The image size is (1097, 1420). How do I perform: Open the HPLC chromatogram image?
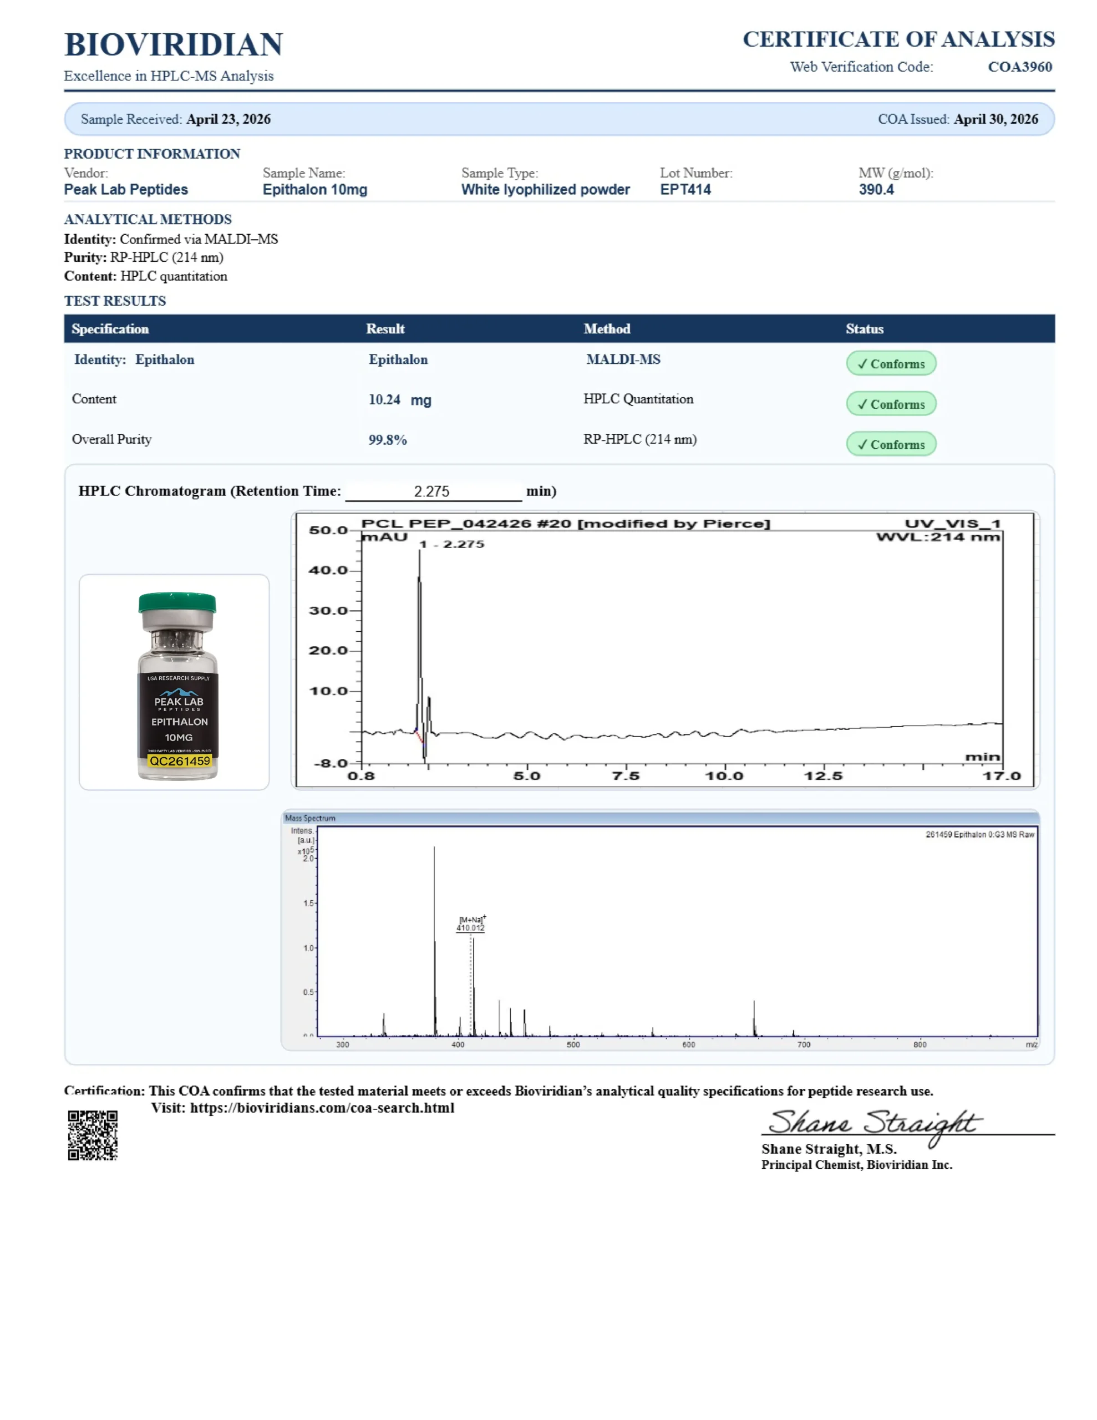click(x=665, y=650)
